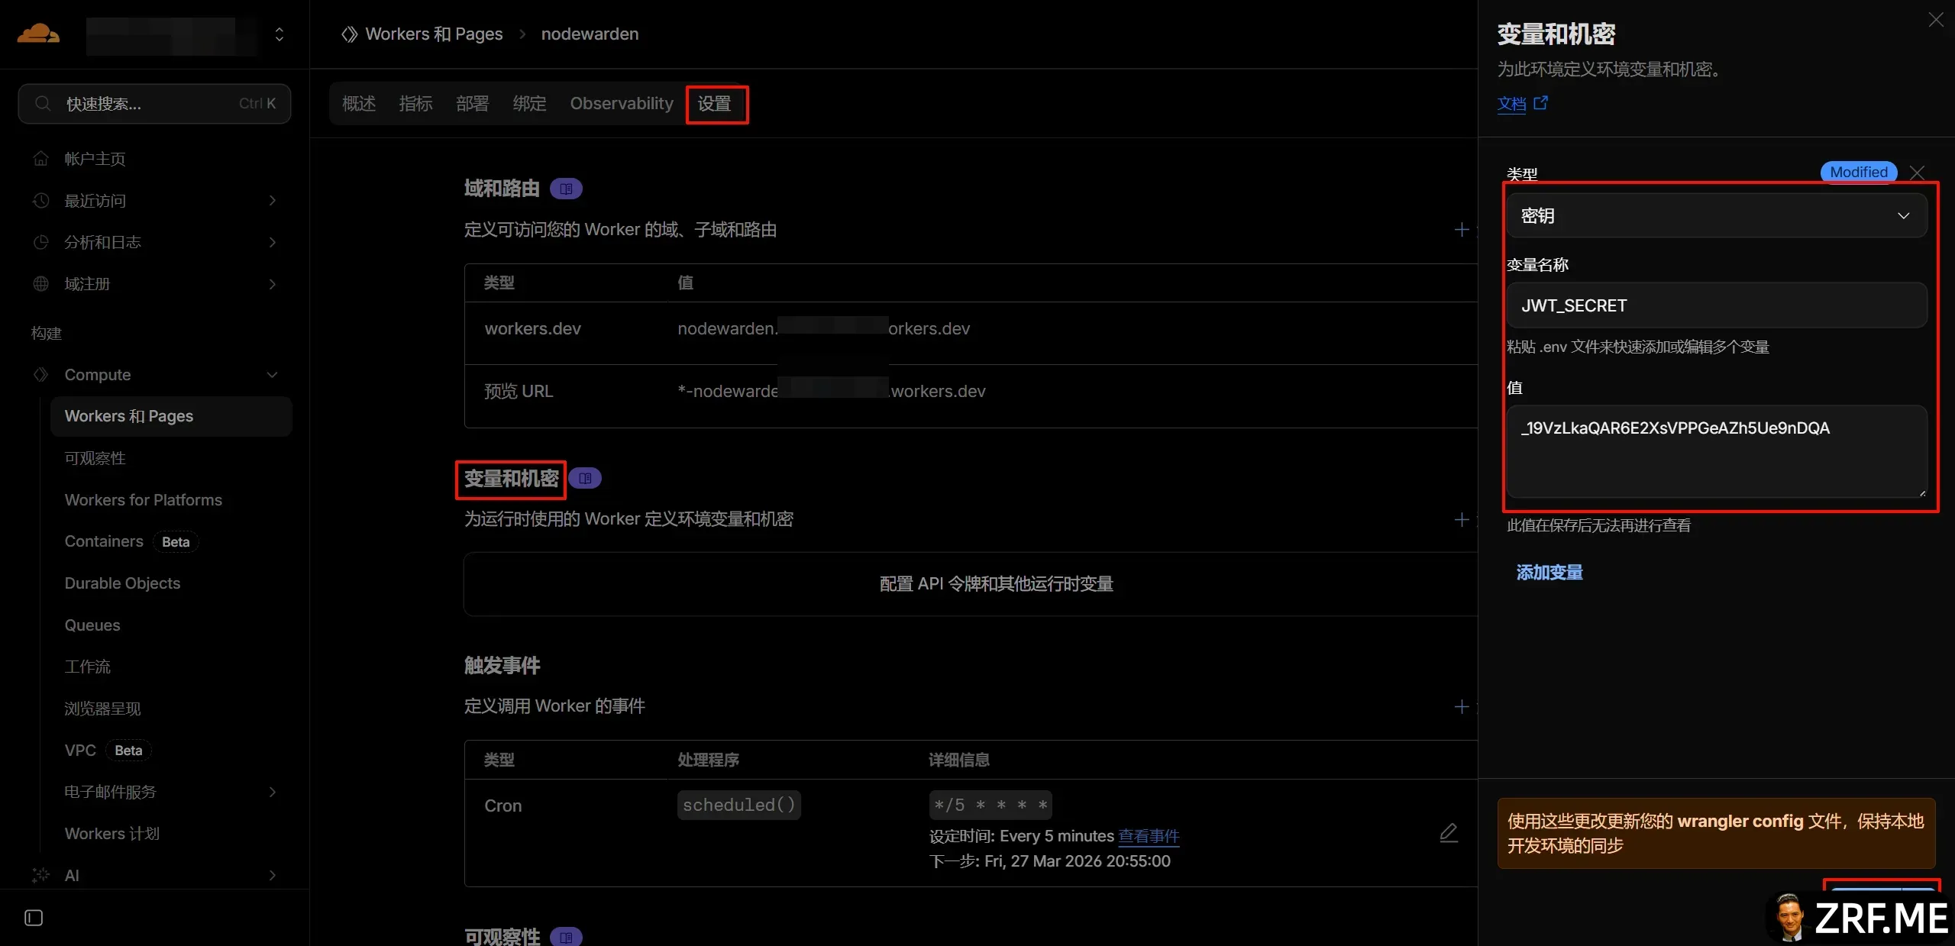Click the clock icon beside 最近访问
This screenshot has height=946, width=1955.
(41, 200)
